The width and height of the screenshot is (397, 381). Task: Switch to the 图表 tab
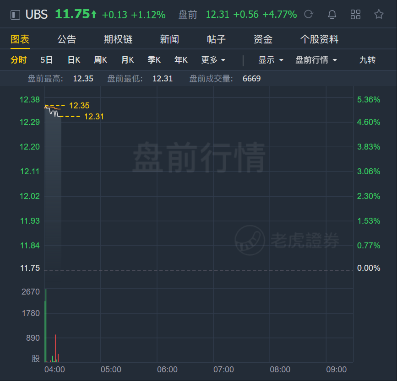pos(20,39)
